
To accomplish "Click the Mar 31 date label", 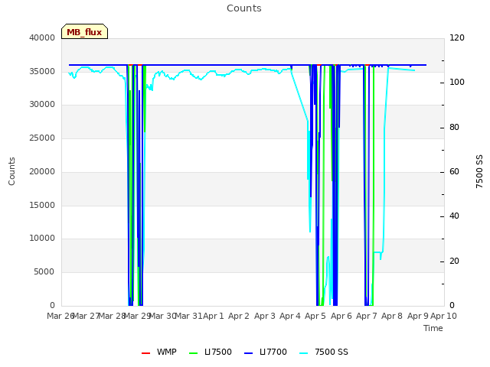I will (188, 316).
